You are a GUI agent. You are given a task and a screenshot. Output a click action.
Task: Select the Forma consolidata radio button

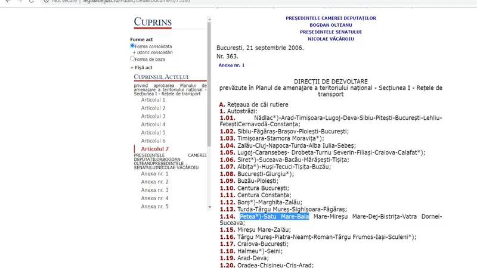133,46
